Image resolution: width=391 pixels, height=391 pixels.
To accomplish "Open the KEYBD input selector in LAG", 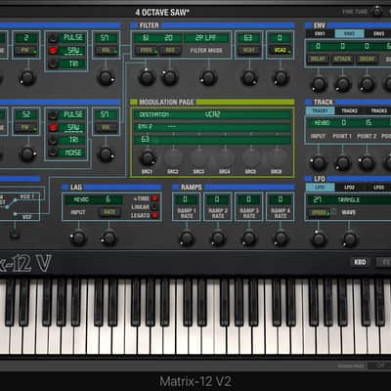I will pos(81,199).
